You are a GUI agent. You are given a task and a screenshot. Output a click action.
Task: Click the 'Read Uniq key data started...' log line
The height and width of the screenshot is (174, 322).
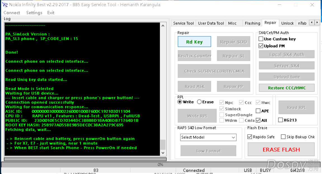(36, 79)
